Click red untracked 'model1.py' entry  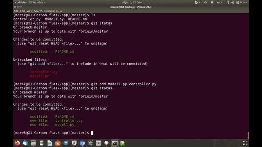point(40,76)
